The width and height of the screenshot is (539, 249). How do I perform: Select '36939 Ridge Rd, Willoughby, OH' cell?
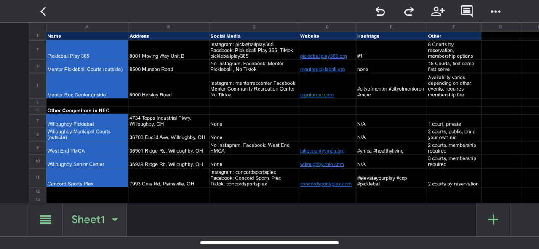169,161
